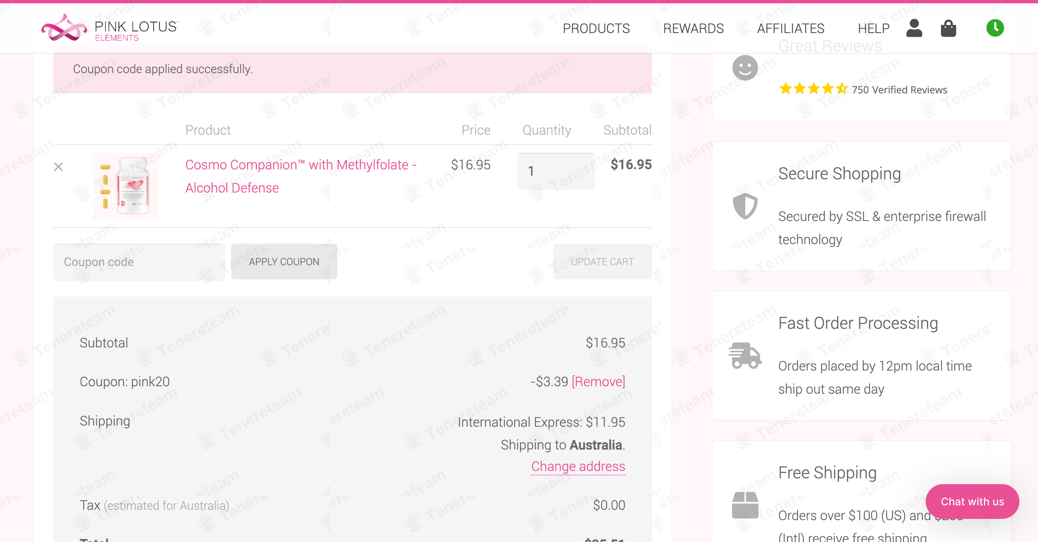Remove the pink20 coupon
Screen dimensions: 1038x542
[x=598, y=381]
